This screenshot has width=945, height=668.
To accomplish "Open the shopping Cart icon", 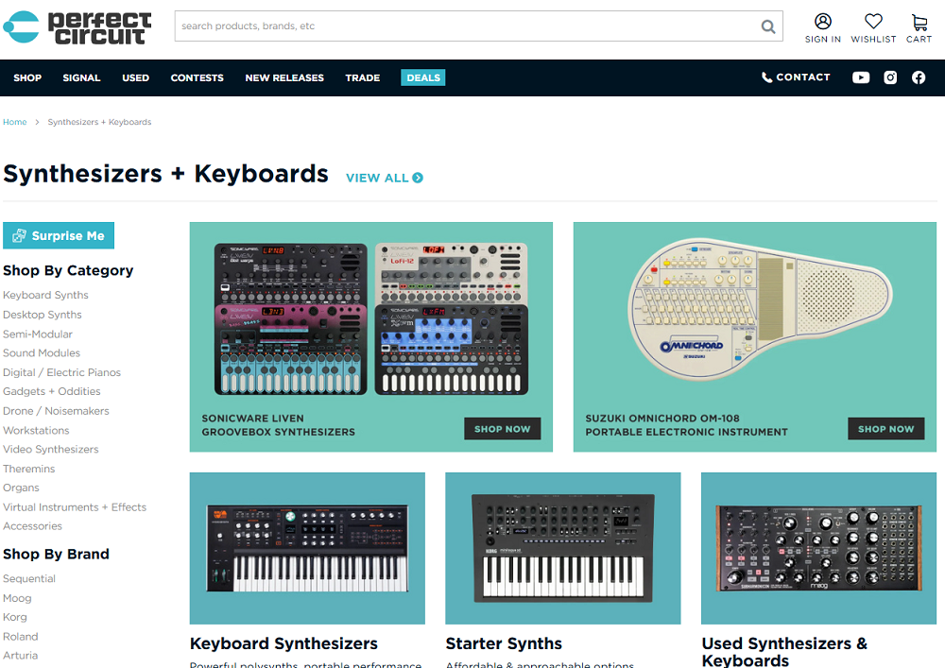I will [x=919, y=28].
